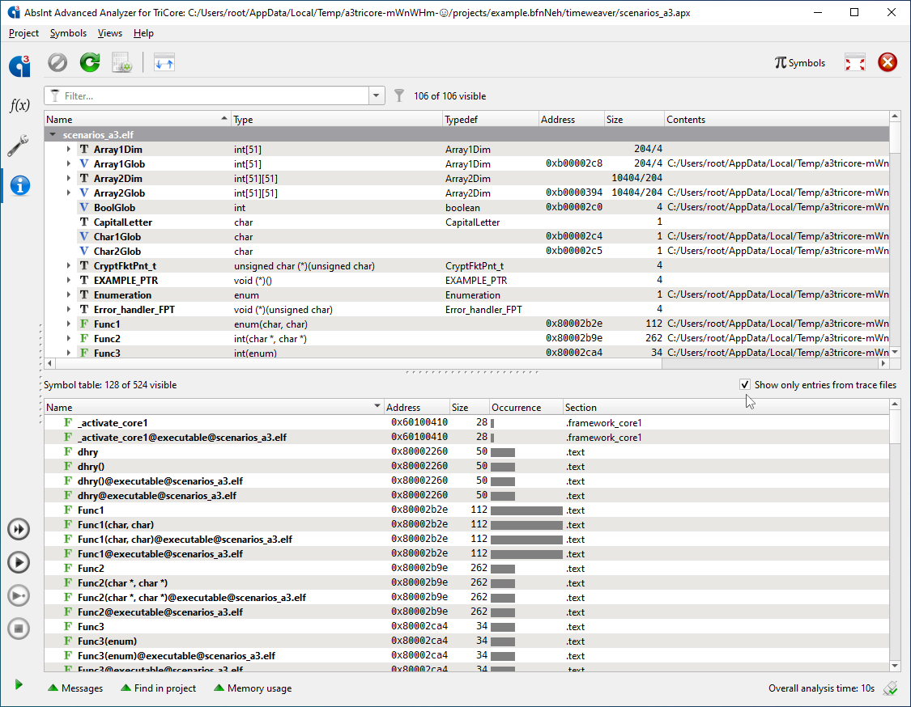Click the F icon of dhry() row
Viewport: 911px width, 707px height.
68,466
